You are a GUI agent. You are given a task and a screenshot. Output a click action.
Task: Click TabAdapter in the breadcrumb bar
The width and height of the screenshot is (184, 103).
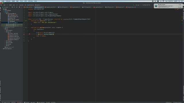(31, 5)
